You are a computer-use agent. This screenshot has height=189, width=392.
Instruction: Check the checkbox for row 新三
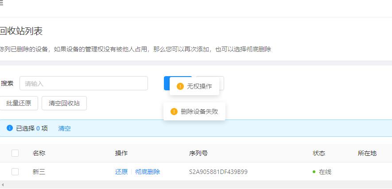(15, 172)
